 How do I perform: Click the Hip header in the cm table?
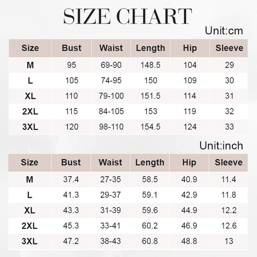tap(190, 48)
